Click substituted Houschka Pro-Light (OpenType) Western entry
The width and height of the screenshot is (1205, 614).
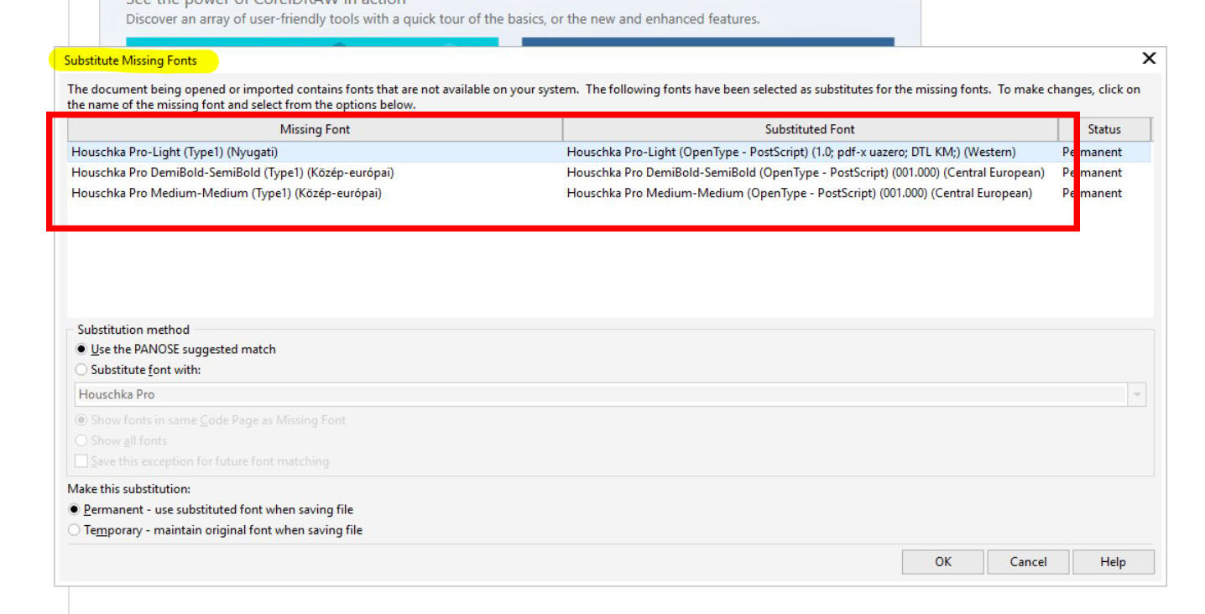791,152
